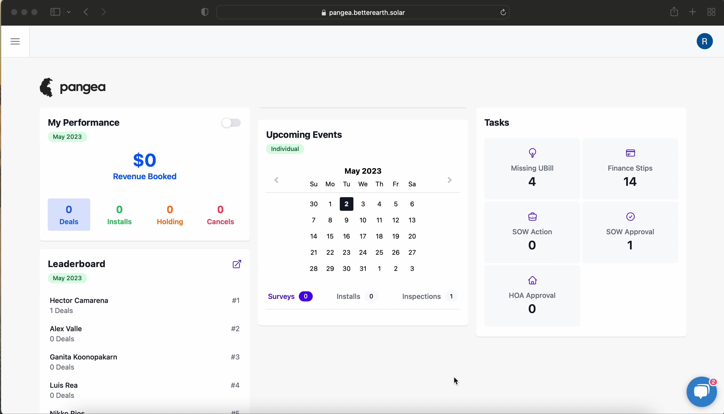Viewport: 724px width, 414px height.
Task: Go to previous calendar month
Action: pyautogui.click(x=276, y=180)
